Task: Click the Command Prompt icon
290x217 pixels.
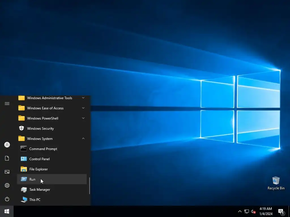Action: click(x=24, y=149)
